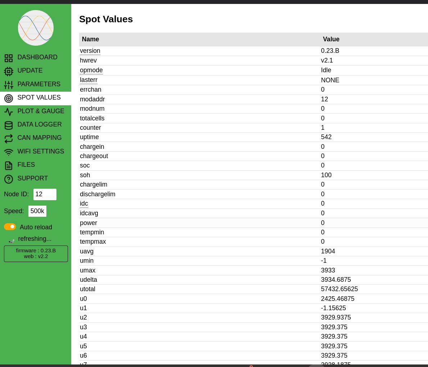Click the CAN Mapping arrows icon

pyautogui.click(x=9, y=138)
